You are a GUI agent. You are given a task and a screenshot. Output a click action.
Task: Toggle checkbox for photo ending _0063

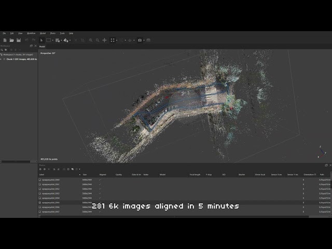coord(40,193)
